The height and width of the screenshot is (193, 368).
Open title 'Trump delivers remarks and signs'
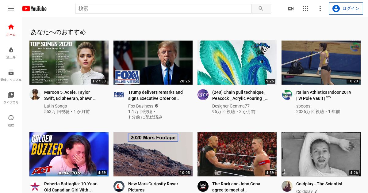point(155,95)
